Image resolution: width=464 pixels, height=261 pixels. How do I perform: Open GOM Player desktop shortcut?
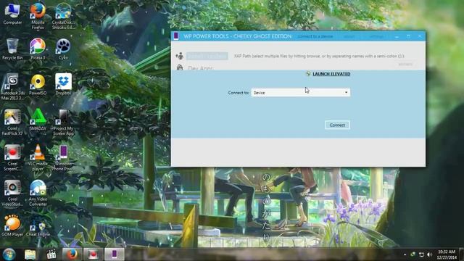(x=12, y=225)
